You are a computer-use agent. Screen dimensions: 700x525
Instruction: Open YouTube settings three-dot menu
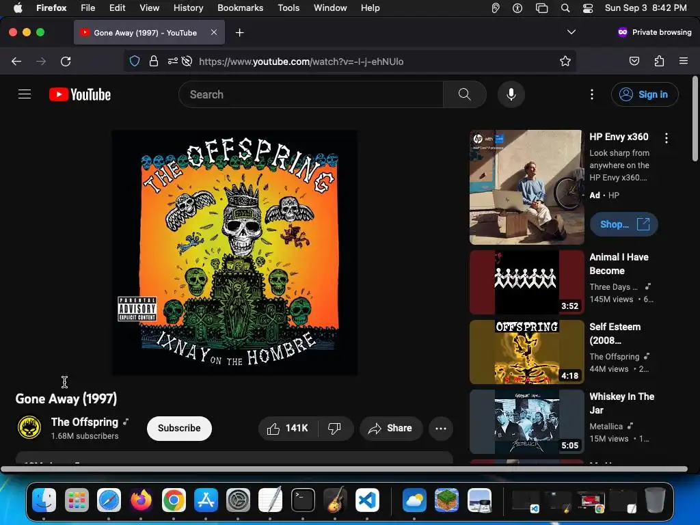[592, 94]
